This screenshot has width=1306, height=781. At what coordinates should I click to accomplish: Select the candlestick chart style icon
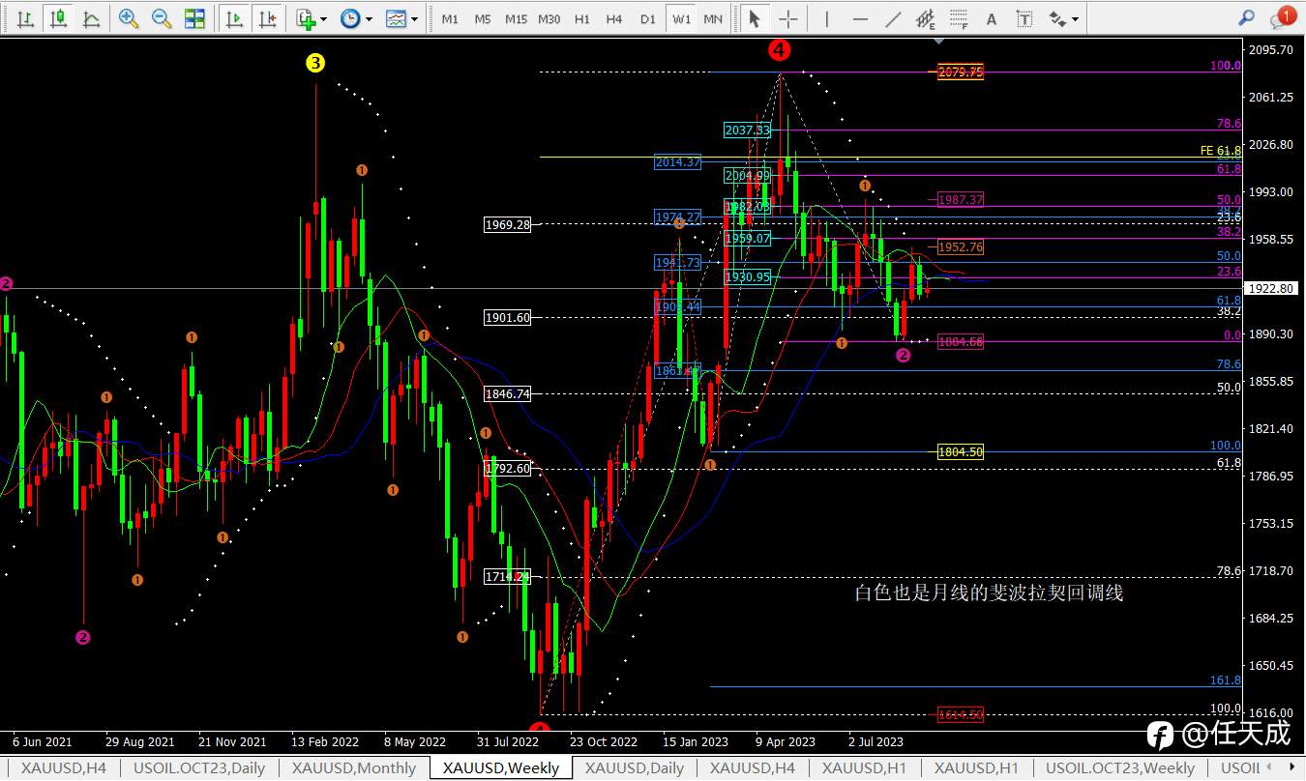(x=58, y=18)
